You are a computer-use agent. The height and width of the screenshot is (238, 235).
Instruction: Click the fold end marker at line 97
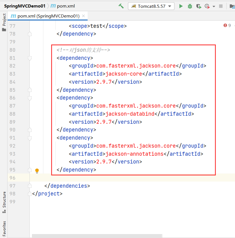[x=30, y=186]
